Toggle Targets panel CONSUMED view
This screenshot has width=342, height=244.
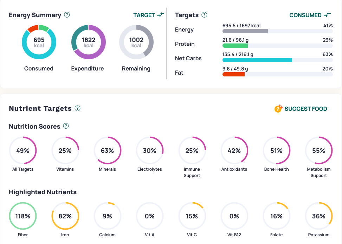pyautogui.click(x=310, y=15)
